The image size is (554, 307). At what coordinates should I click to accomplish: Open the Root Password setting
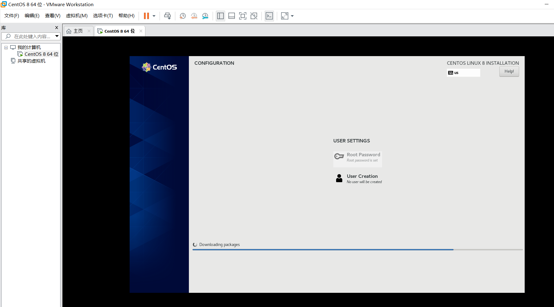(x=358, y=159)
